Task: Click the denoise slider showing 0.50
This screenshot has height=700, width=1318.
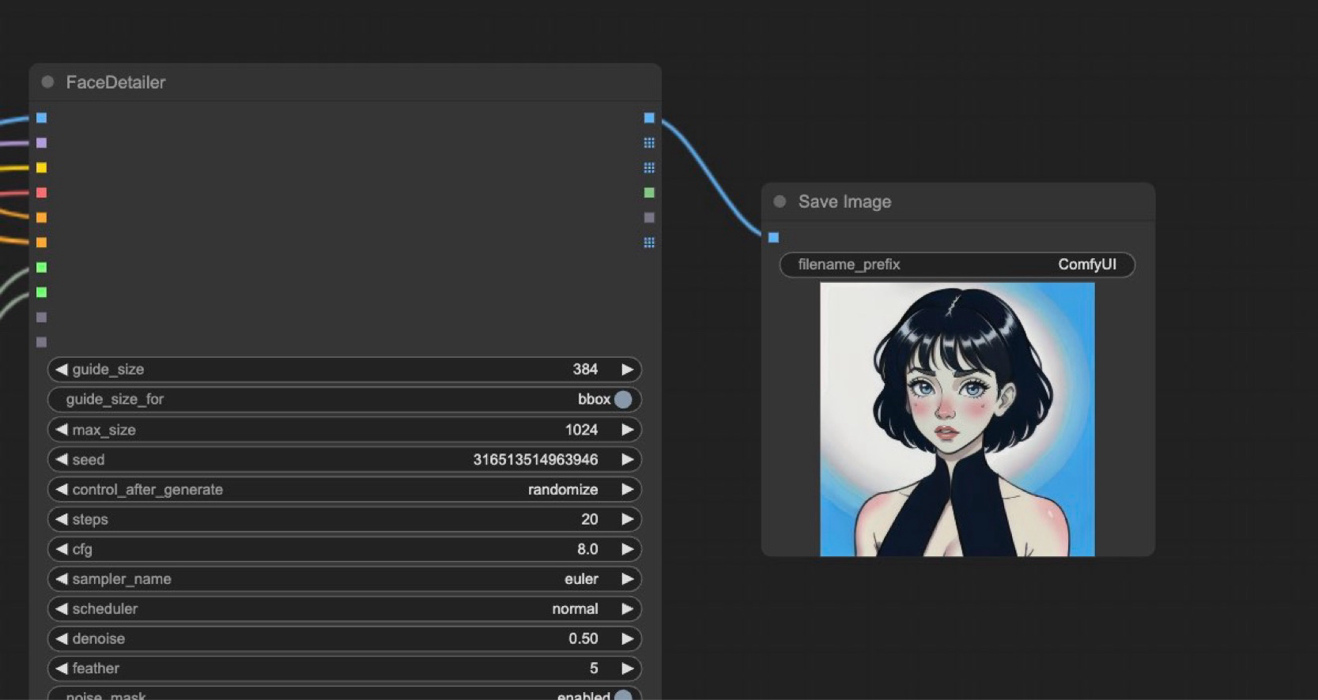Action: click(344, 639)
